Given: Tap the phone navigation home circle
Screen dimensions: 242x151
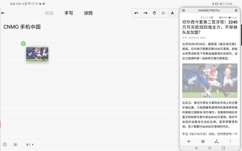Looking at the screenshot, I should [210, 148].
